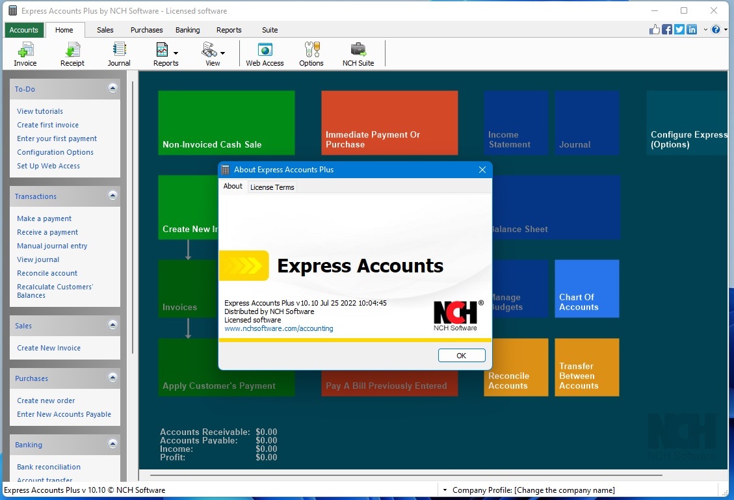The image size is (734, 500).
Task: Click the Invoice toolbar icon
Action: coord(25,54)
